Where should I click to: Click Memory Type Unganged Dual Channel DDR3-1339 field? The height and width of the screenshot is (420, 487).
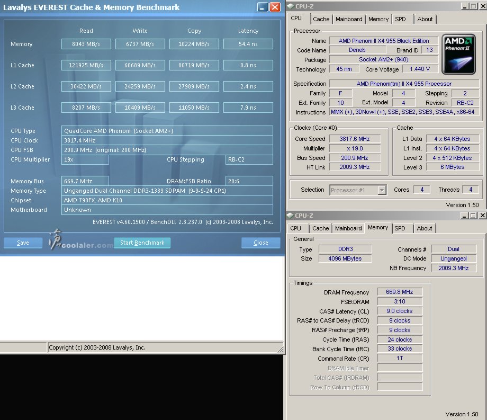click(167, 191)
